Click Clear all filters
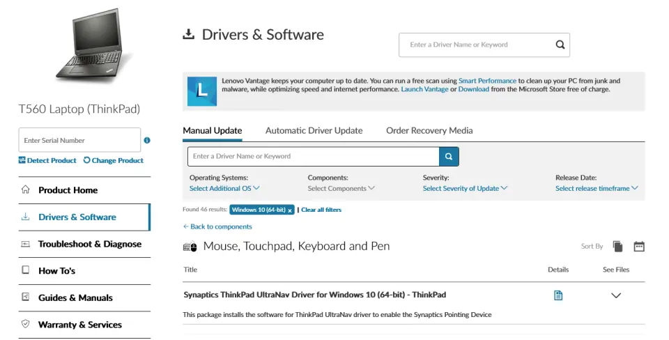Viewport: 669px width, 340px height. pos(321,210)
